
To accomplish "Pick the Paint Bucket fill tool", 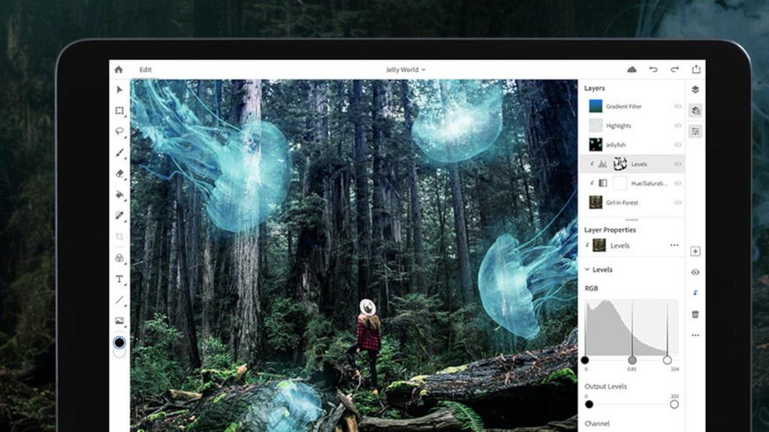I will click(119, 194).
